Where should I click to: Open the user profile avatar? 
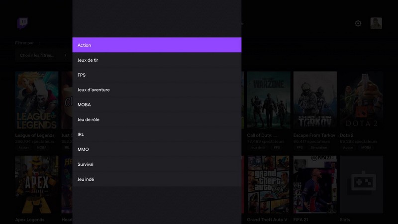pyautogui.click(x=376, y=23)
